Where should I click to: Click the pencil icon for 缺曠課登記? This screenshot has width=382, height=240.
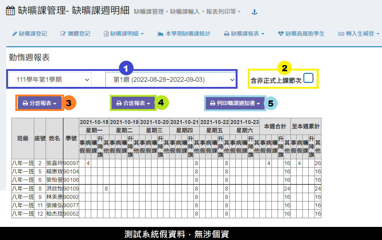click(x=15, y=33)
